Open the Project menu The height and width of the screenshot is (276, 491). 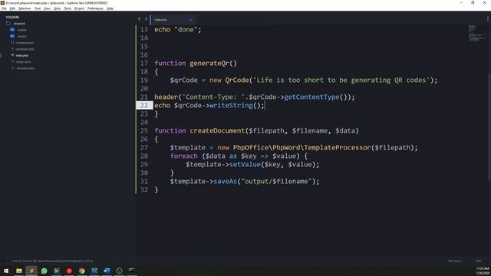pyautogui.click(x=79, y=8)
